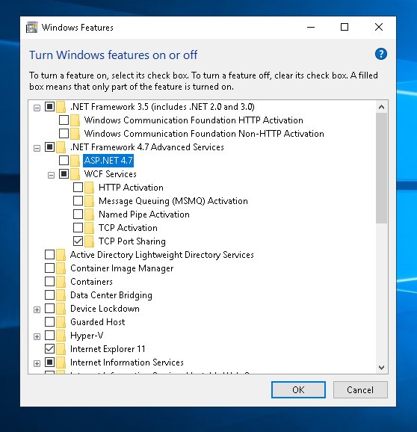Select Data Center Bridging in the list
The height and width of the screenshot is (432, 417).
tap(111, 295)
